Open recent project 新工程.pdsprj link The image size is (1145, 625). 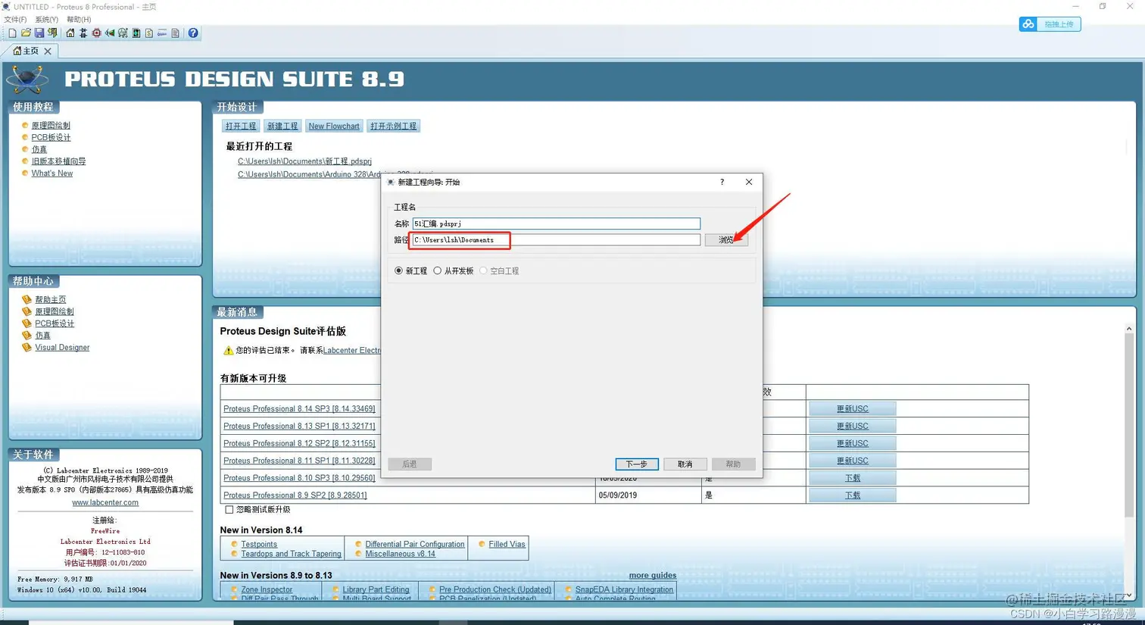(x=304, y=161)
